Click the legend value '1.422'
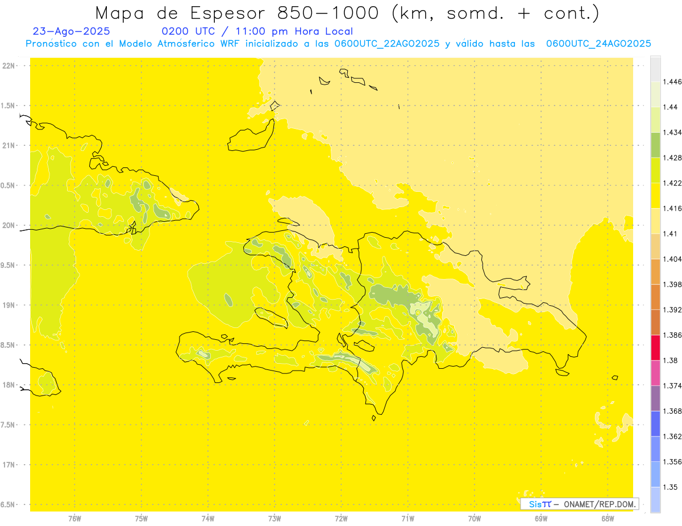Image resolution: width=682 pixels, height=526 pixels. (672, 183)
